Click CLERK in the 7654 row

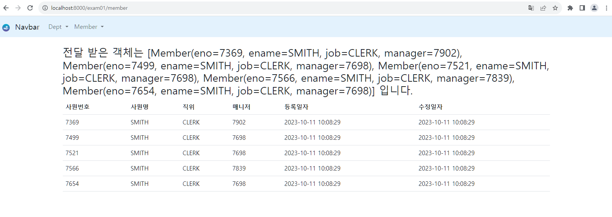[191, 184]
